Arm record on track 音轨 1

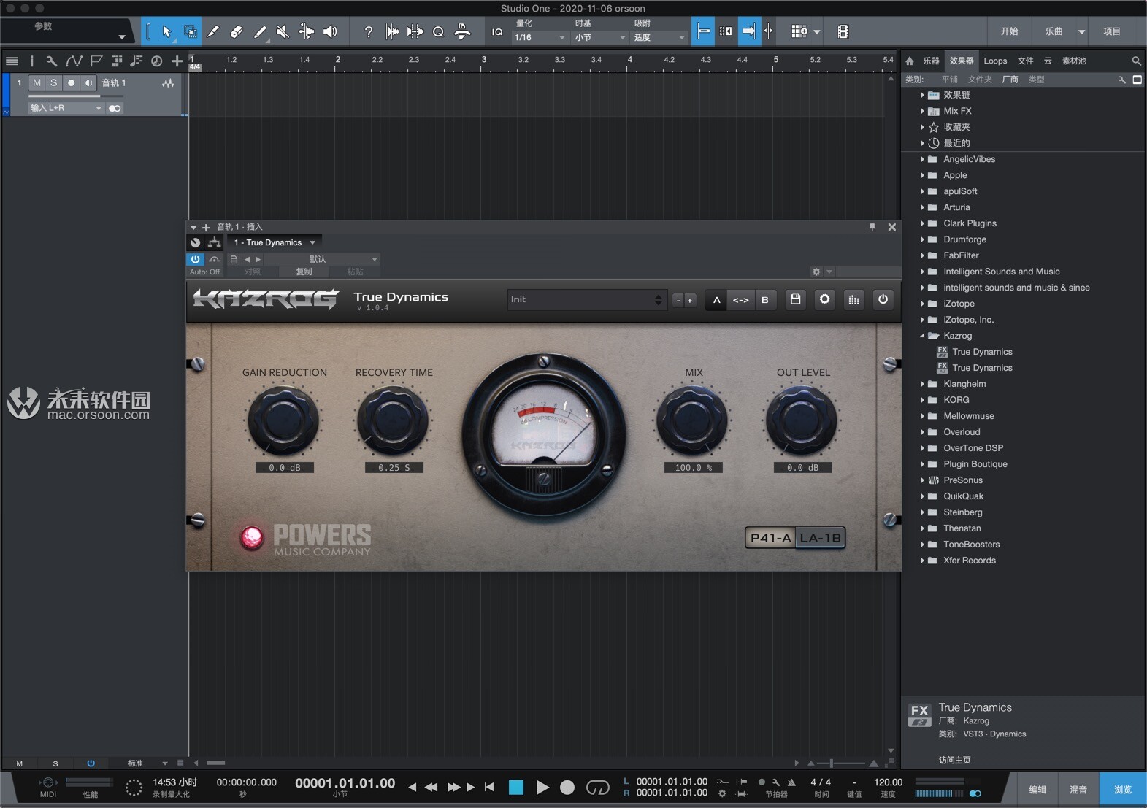point(71,83)
